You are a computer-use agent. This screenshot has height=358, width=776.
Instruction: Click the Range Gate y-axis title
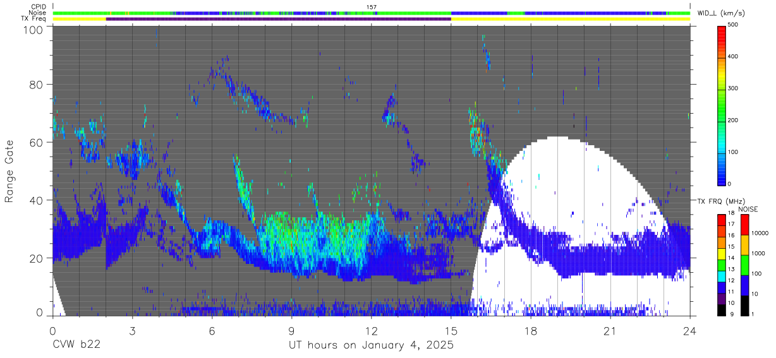pyautogui.click(x=10, y=170)
